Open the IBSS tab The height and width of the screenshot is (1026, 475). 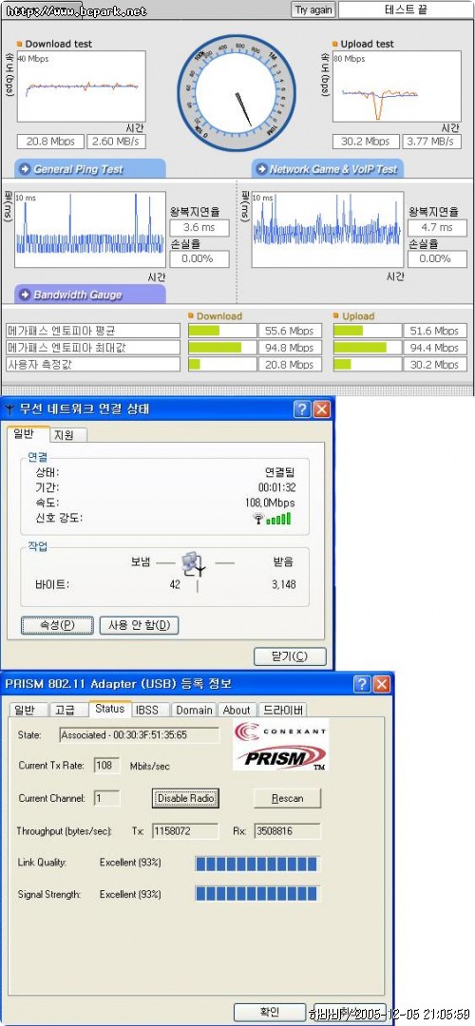151,710
